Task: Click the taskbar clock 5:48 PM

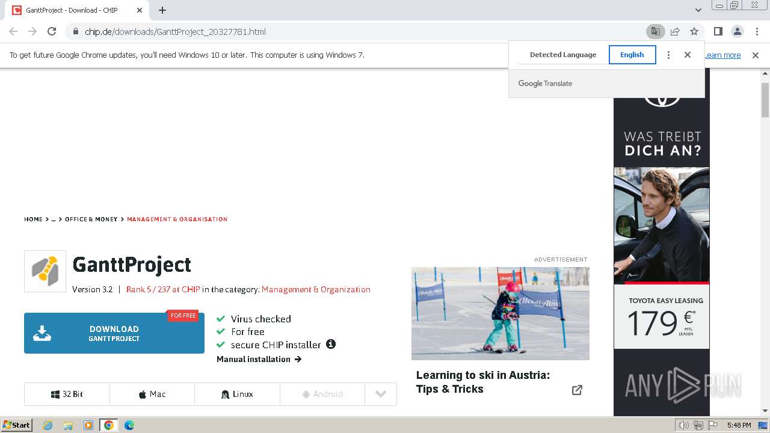Action: [x=739, y=425]
